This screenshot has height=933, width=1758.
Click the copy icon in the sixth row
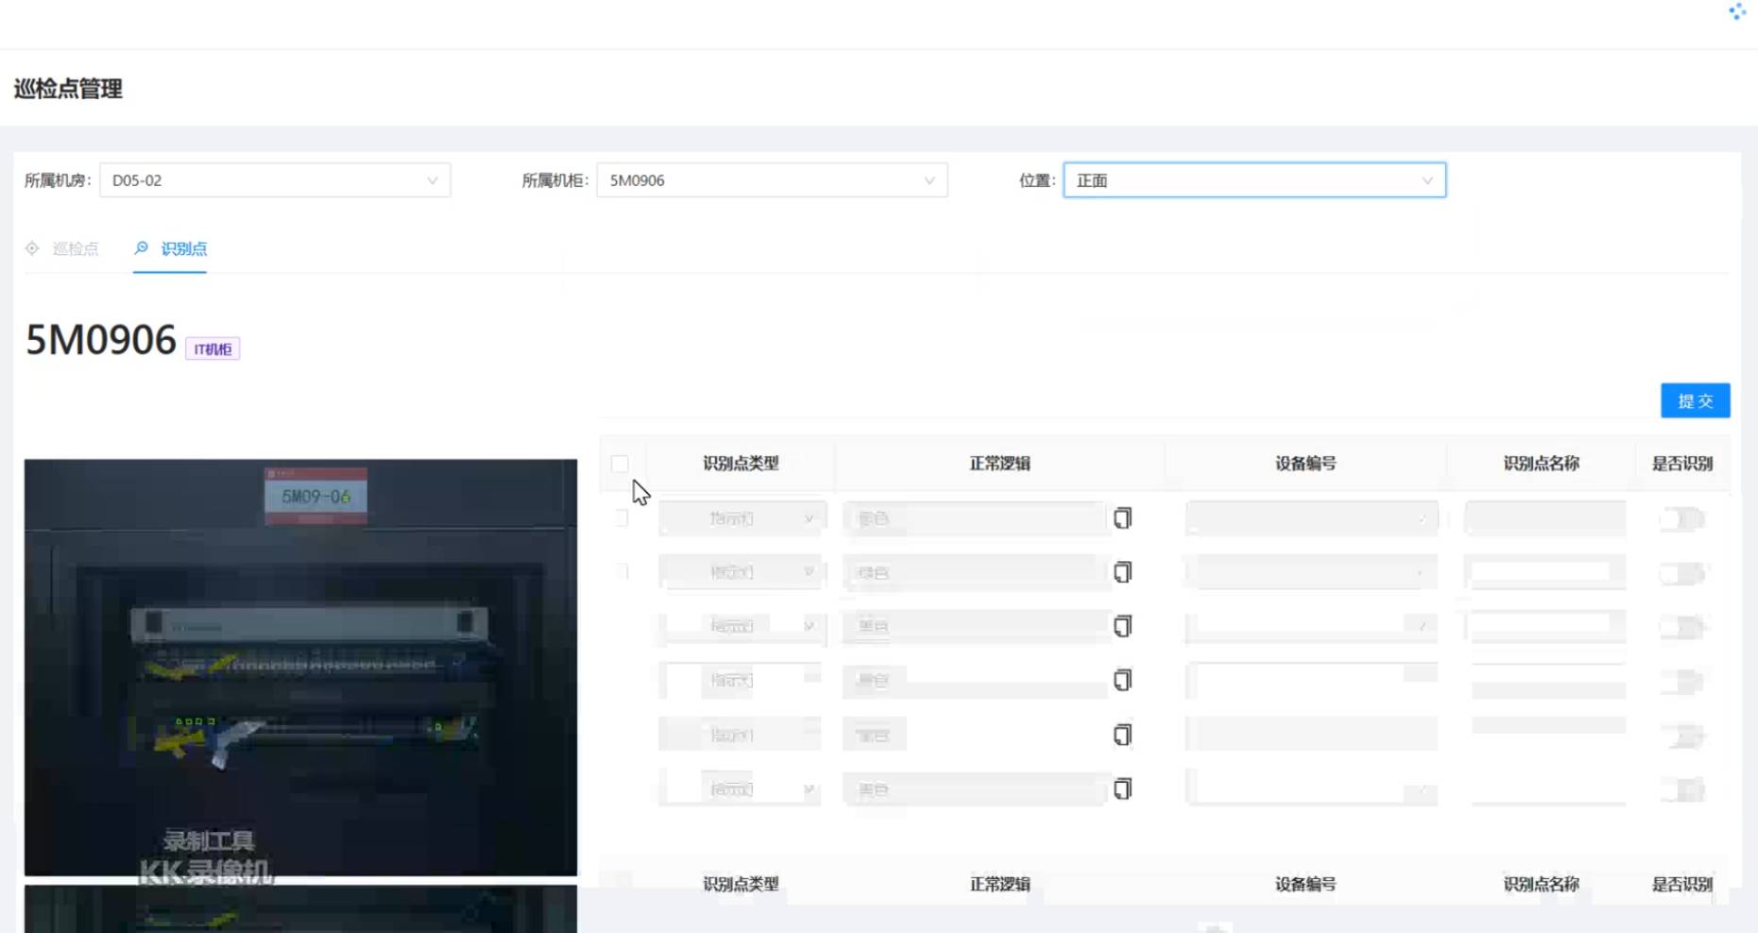[1122, 789]
